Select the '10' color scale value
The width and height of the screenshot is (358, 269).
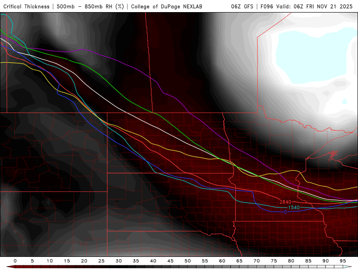pos(50,261)
